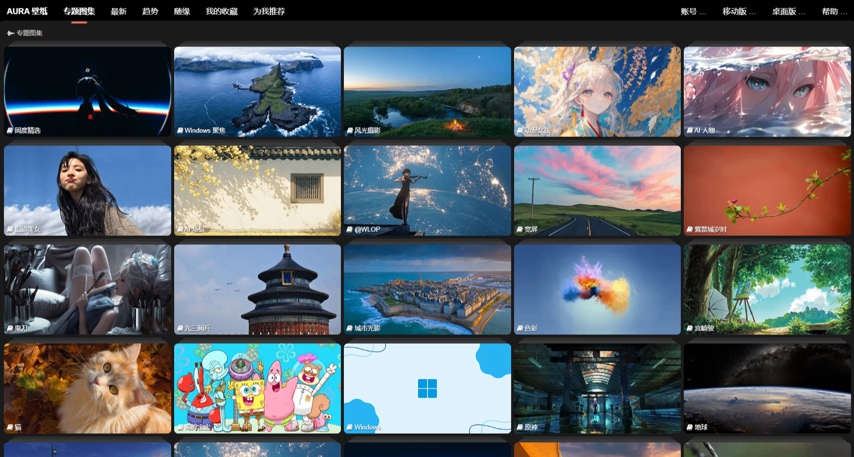Viewport: 854px width, 457px height.
Task: Open the 为我推荐 tab
Action: [269, 11]
